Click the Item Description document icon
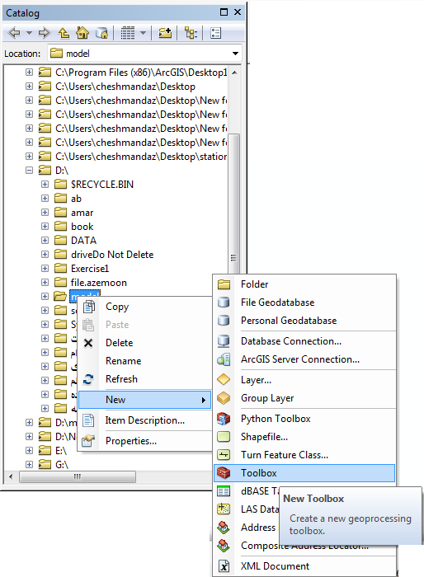The image size is (424, 577). 88,420
